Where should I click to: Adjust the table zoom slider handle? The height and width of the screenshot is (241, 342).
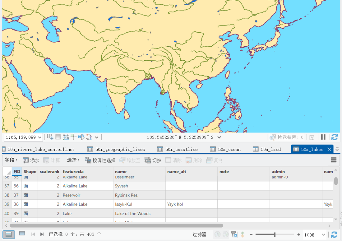coord(275,235)
